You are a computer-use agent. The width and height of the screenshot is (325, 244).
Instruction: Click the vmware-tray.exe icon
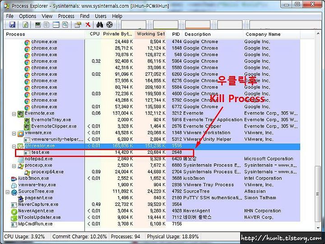click(14, 186)
